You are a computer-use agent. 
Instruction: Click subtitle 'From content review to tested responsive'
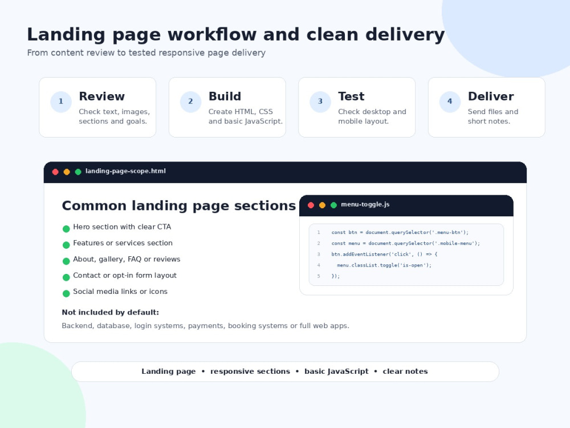coord(146,53)
